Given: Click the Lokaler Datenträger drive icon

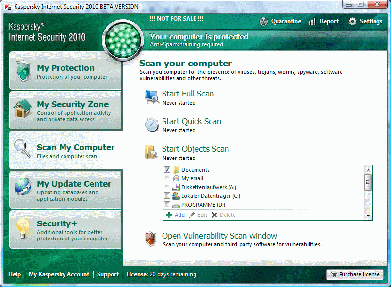Looking at the screenshot, I should pyautogui.click(x=176, y=196).
